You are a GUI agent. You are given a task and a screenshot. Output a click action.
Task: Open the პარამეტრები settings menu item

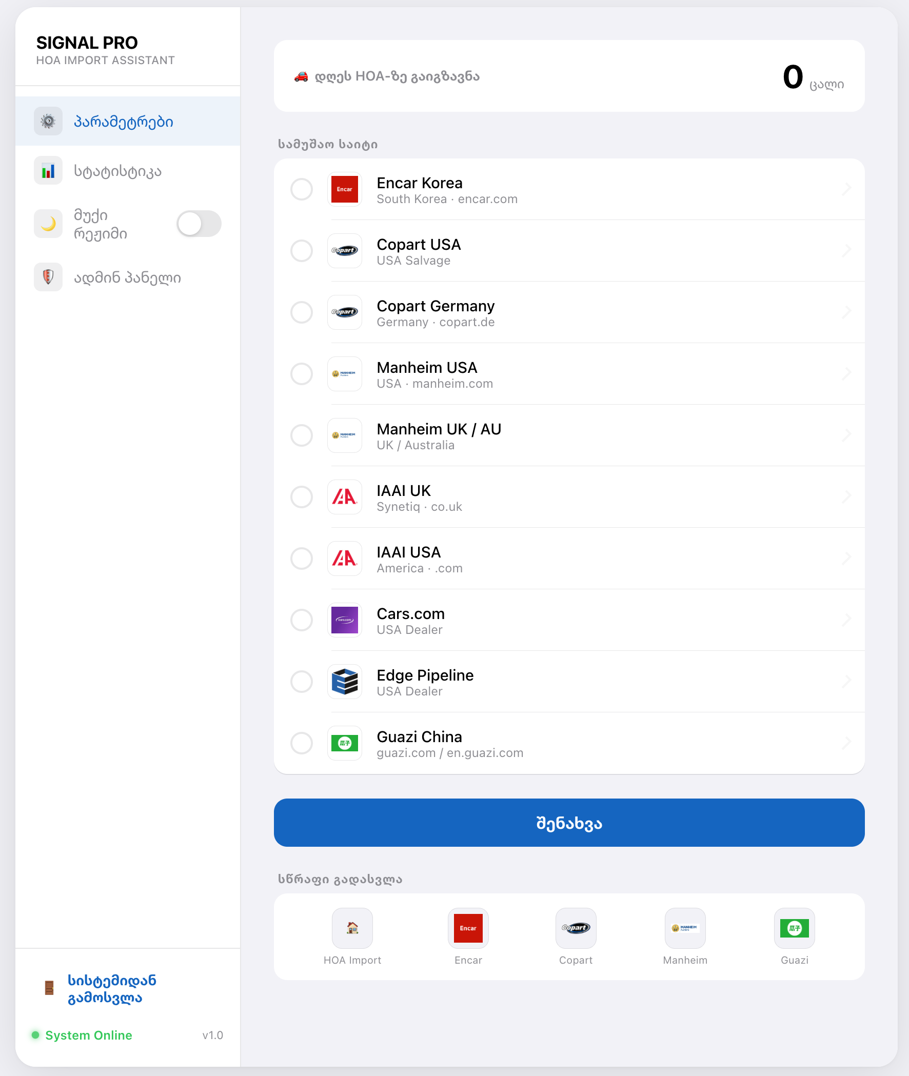click(128, 121)
